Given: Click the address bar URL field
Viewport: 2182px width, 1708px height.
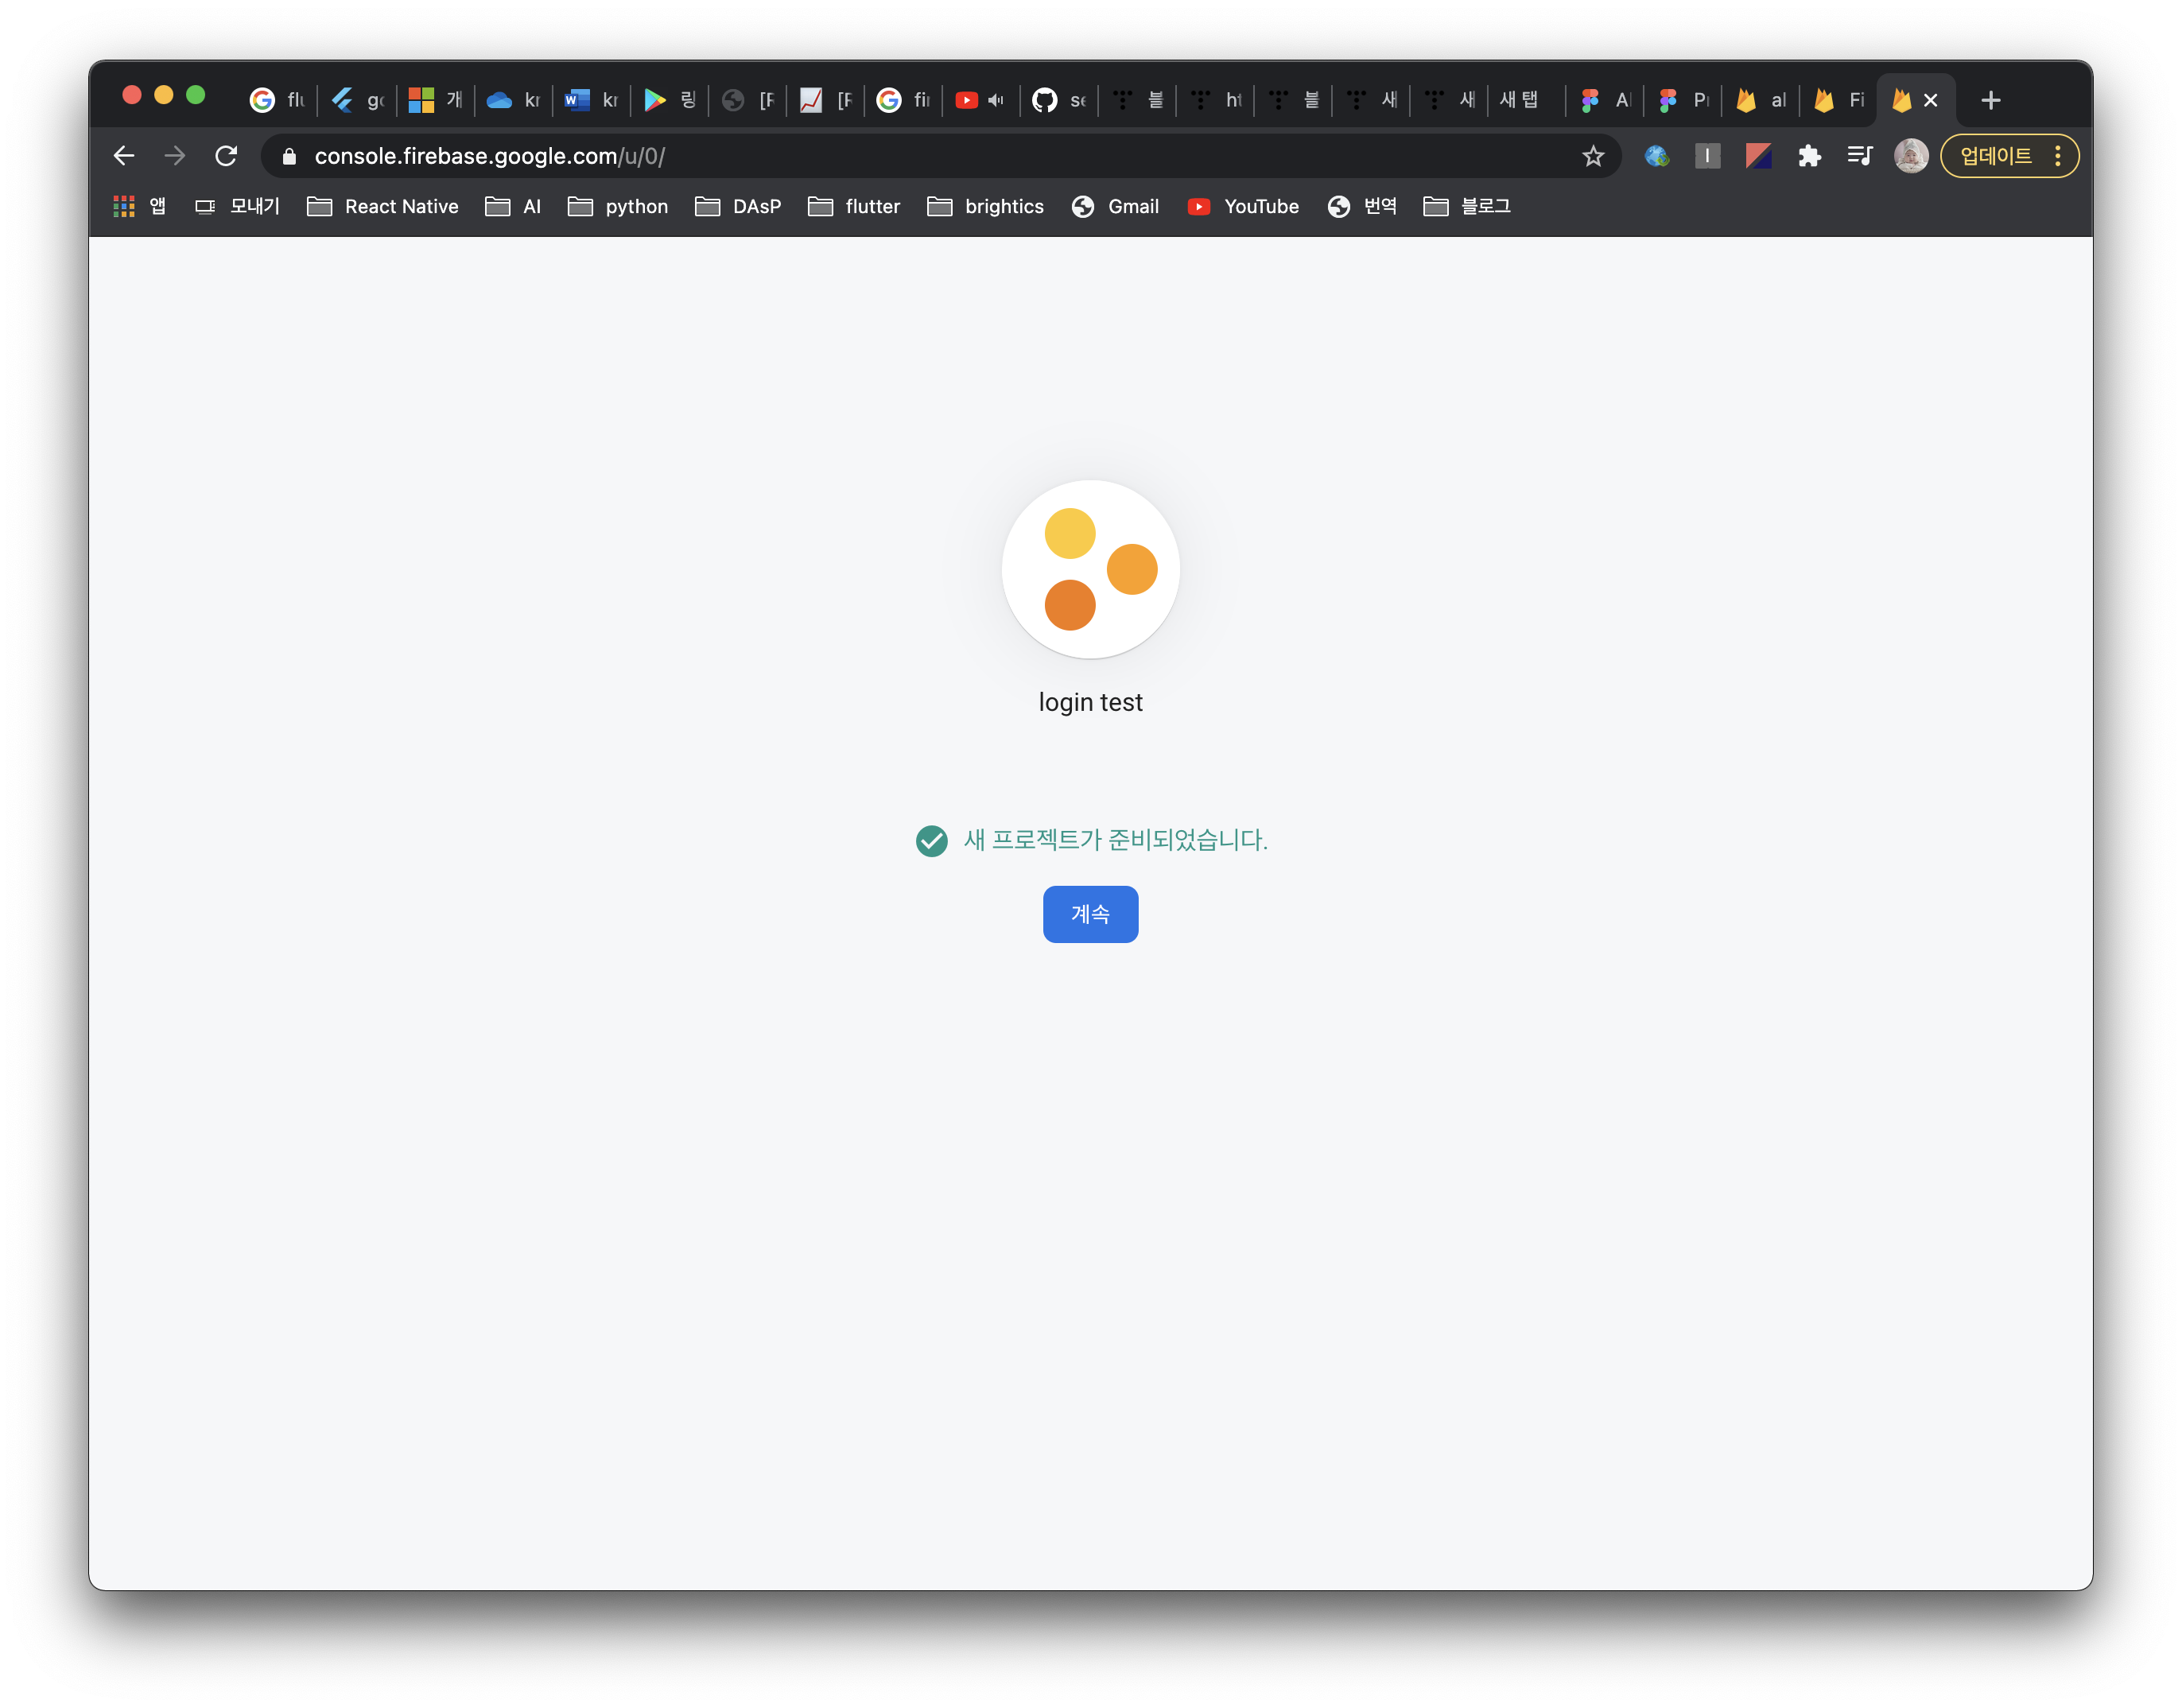Looking at the screenshot, I should (x=900, y=156).
